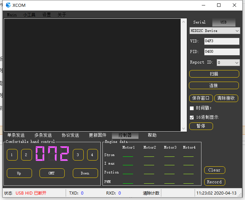Click the Record button
Screen dimensions: 245x200
pyautogui.click(x=214, y=182)
